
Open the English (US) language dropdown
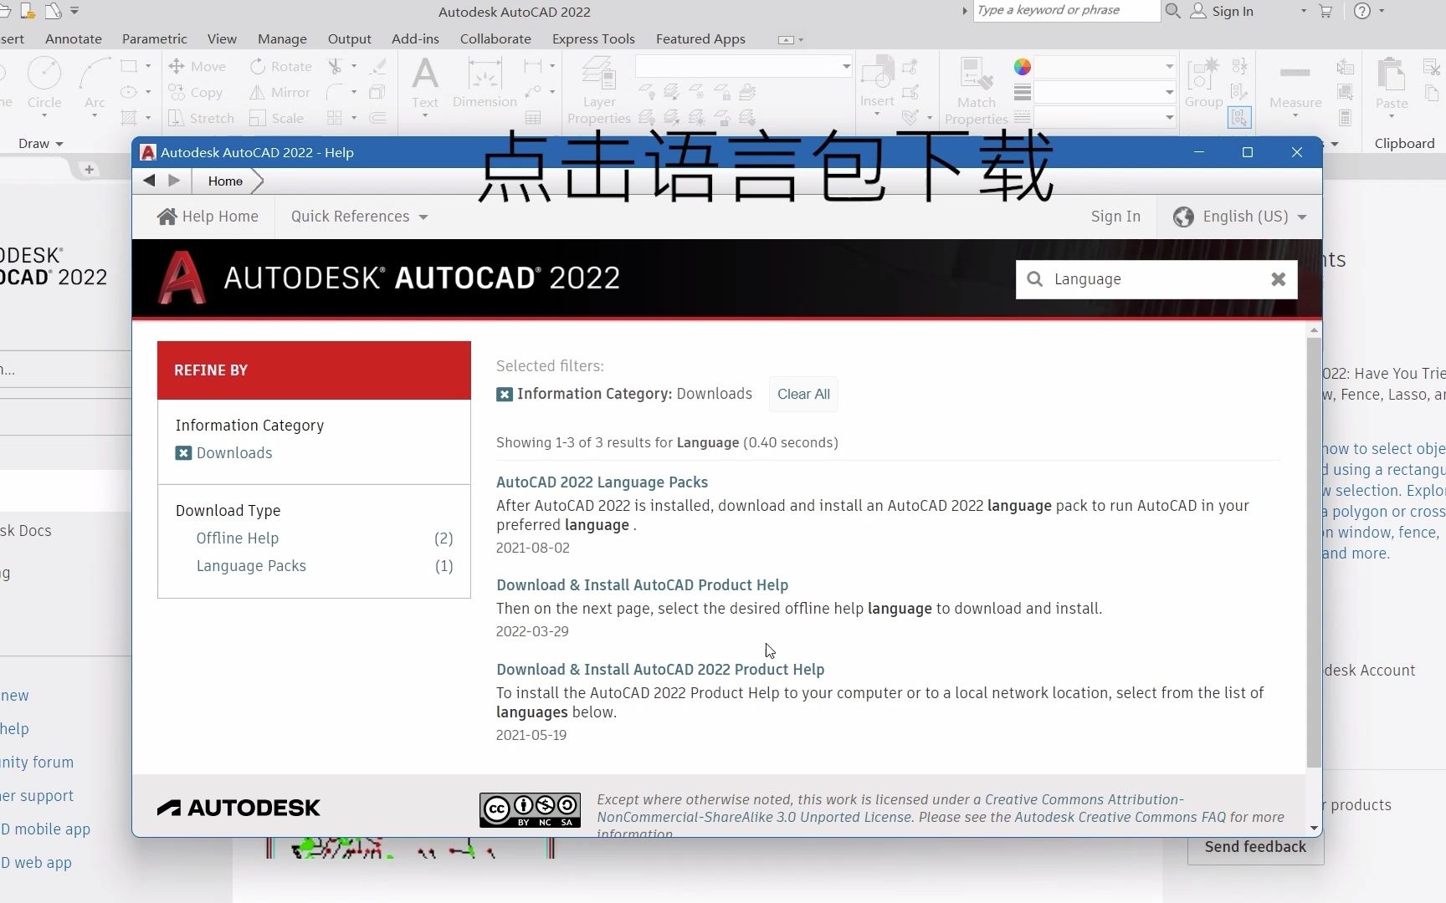pyautogui.click(x=1239, y=217)
